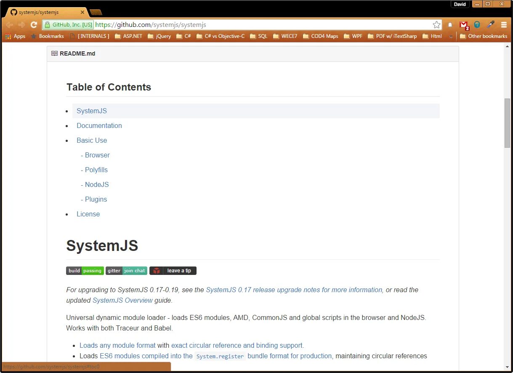Click the leave a tip badge
Screen dimensions: 513x373
pyautogui.click(x=173, y=271)
